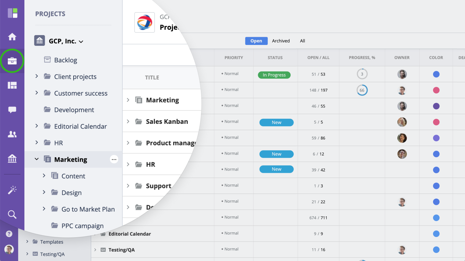The height and width of the screenshot is (261, 465).
Task: Open the people contacts icon
Action: pos(12,134)
